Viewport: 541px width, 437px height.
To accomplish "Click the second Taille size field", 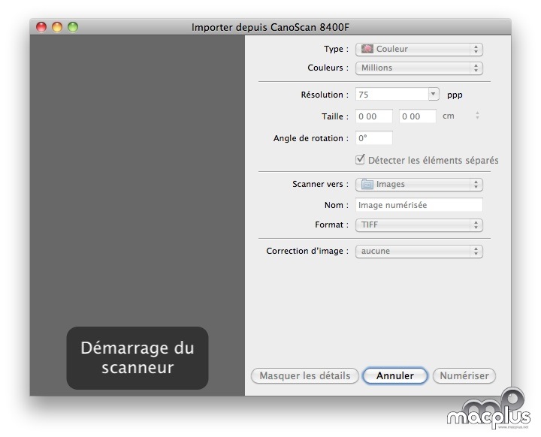I will (418, 116).
